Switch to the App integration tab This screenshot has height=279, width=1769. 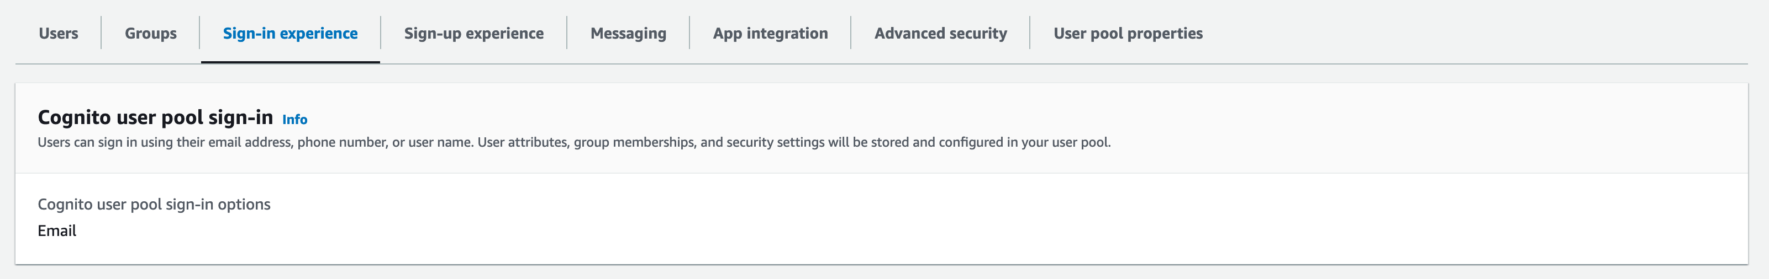770,33
